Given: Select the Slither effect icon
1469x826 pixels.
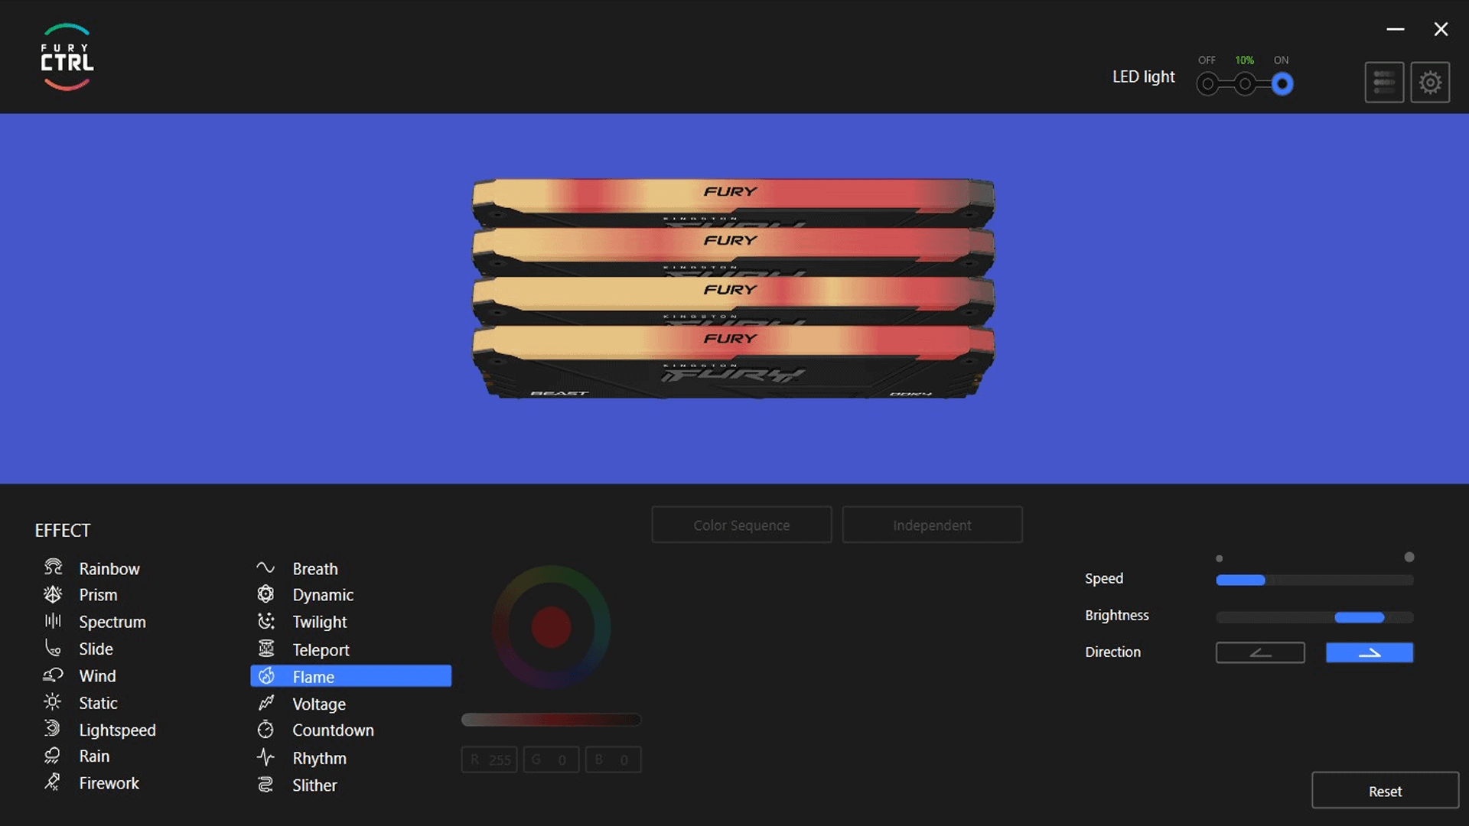Looking at the screenshot, I should tap(265, 785).
